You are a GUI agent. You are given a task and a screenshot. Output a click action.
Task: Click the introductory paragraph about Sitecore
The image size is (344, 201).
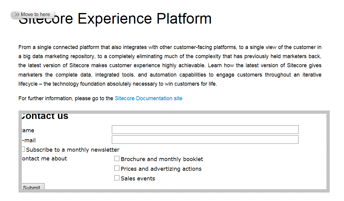(170, 65)
